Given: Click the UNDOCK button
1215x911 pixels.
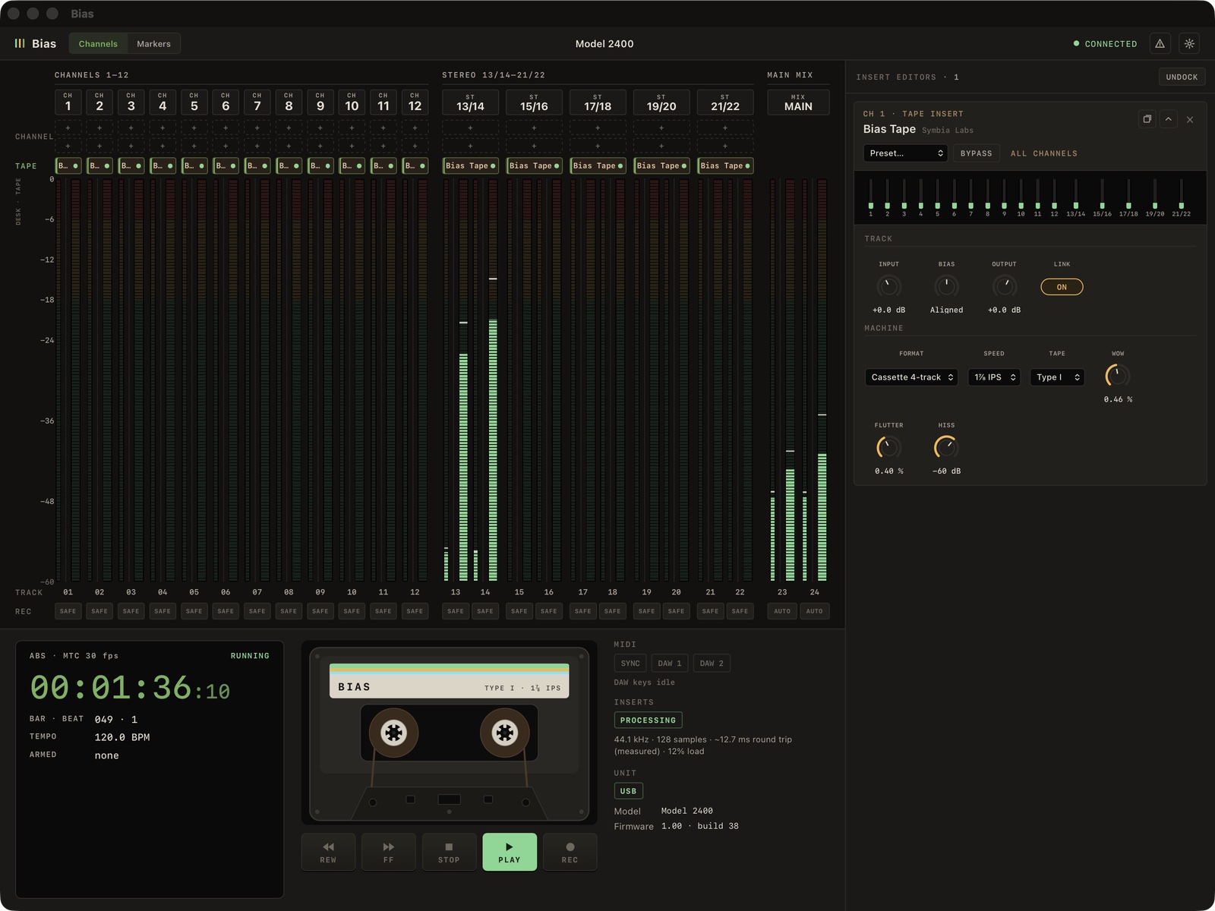Looking at the screenshot, I should point(1182,77).
